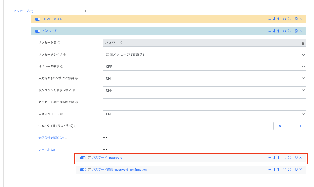The height and width of the screenshot is (187, 314).
Task: Click the drag handle on password field
Action: (270, 158)
